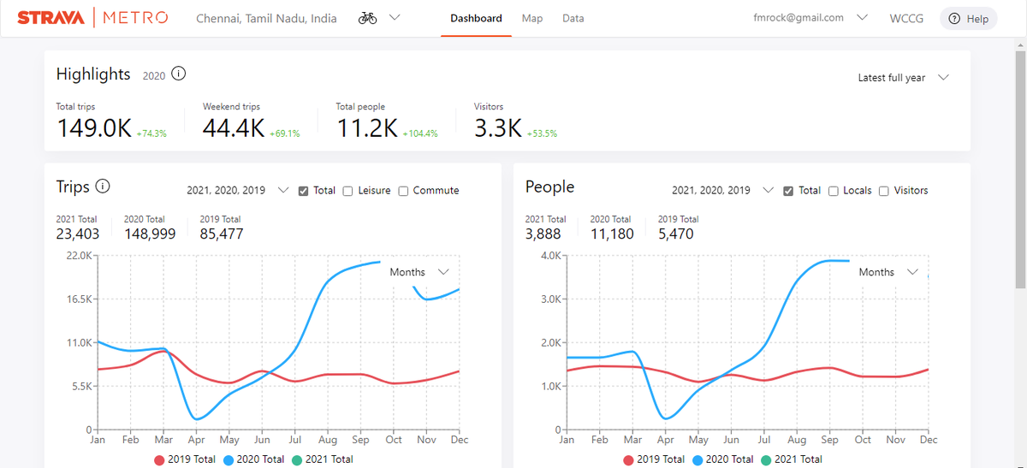Click Weekend trips 44.4K value
Screen dimensions: 1027x468
click(x=234, y=128)
